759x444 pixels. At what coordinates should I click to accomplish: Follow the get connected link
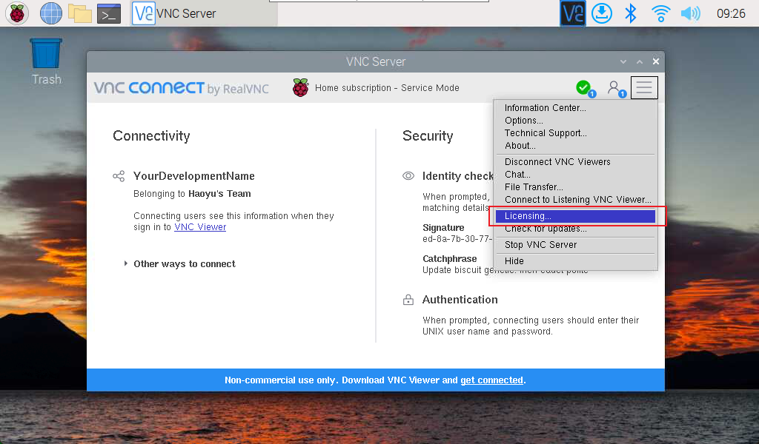[492, 380]
